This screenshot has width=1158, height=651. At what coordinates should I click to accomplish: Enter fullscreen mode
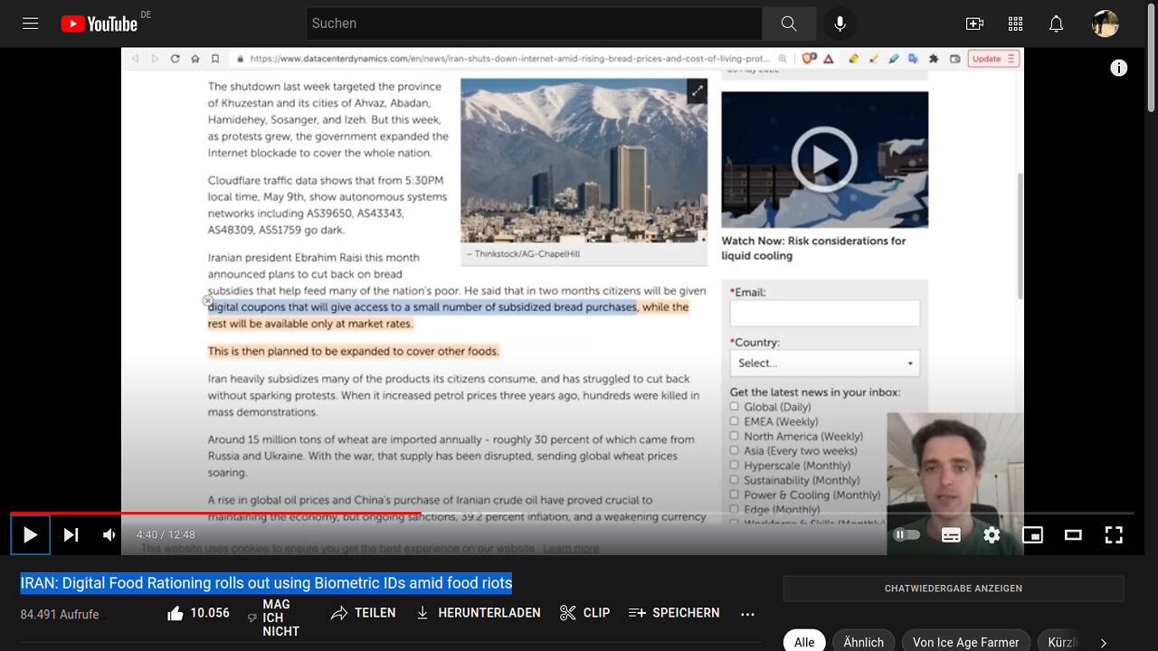[x=1114, y=534]
